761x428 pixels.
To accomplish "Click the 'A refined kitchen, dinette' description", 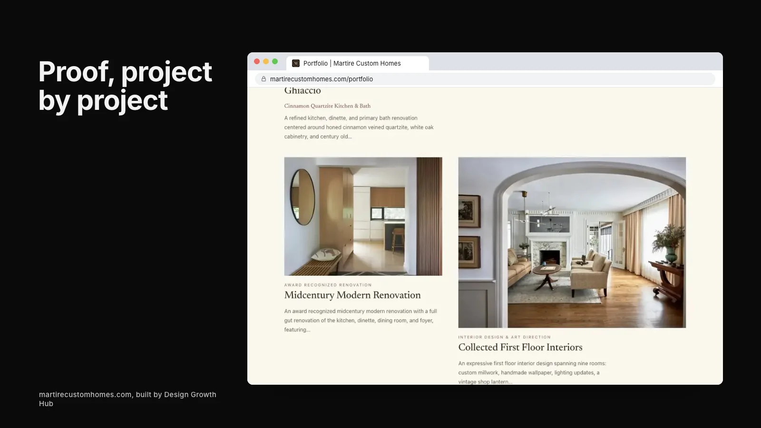I will click(359, 127).
